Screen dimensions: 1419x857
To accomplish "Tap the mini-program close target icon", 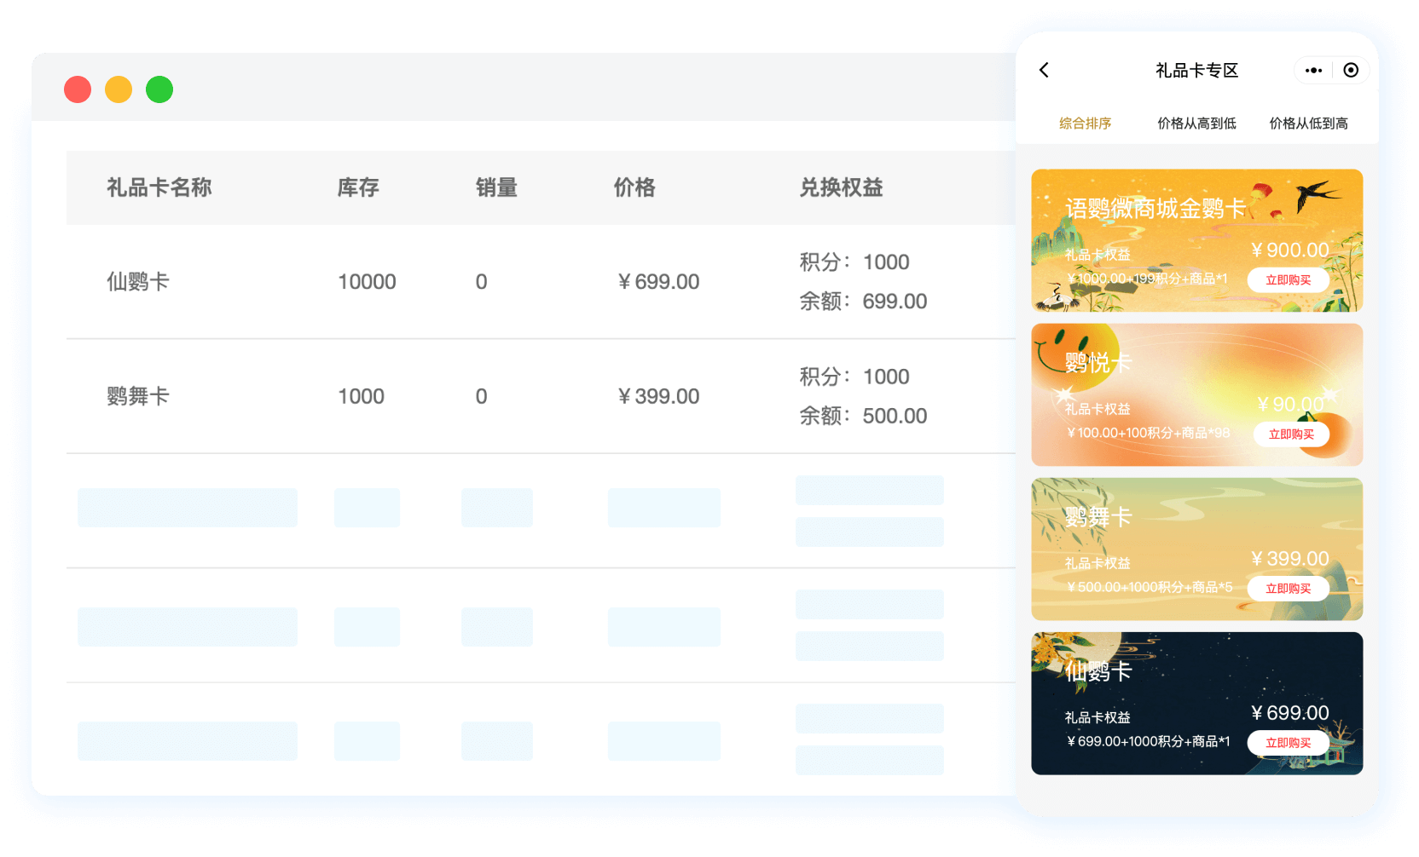I will click(x=1351, y=71).
